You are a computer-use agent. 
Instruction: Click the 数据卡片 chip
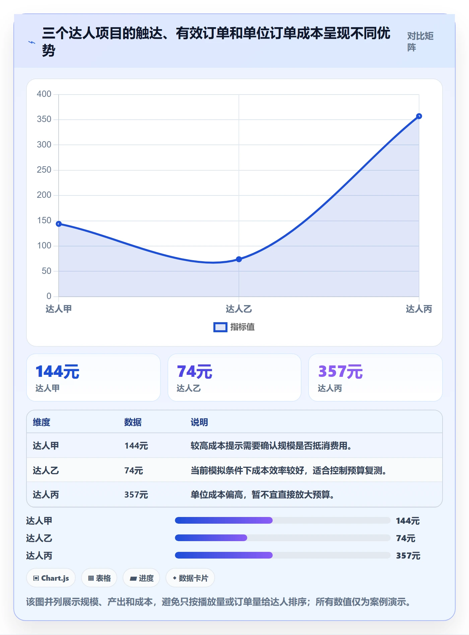pyautogui.click(x=190, y=578)
